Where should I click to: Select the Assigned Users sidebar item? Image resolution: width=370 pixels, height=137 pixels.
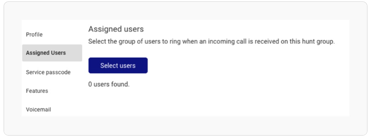(x=52, y=53)
